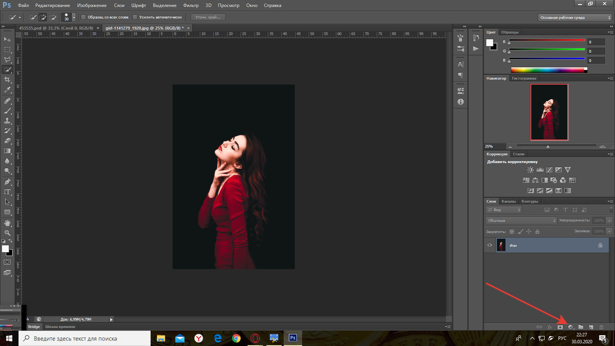Hide the 'Фон' layer with eye icon
The height and width of the screenshot is (346, 615).
(489, 246)
